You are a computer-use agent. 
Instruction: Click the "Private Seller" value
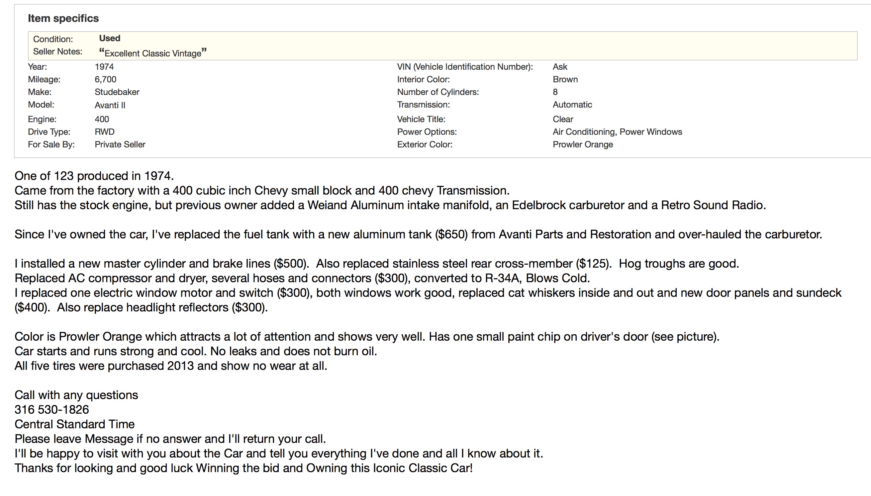120,144
